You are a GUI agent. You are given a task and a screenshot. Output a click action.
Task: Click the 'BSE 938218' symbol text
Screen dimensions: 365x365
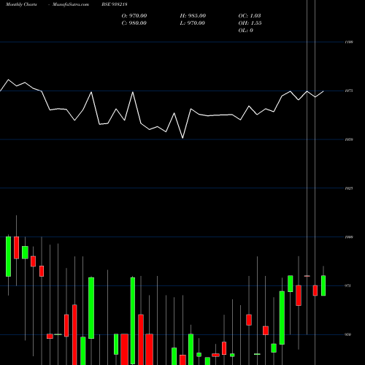click(115, 4)
